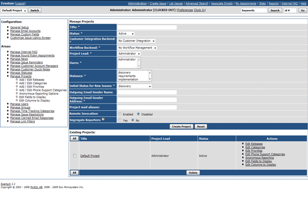
Task: Open Customize Issue Listing Screen link
Action: coord(30,38)
